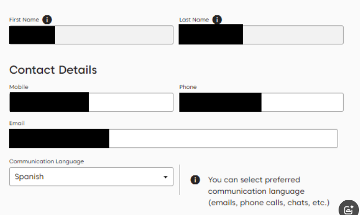Click into the Phone number field
The height and width of the screenshot is (215, 360).
pyautogui.click(x=301, y=102)
